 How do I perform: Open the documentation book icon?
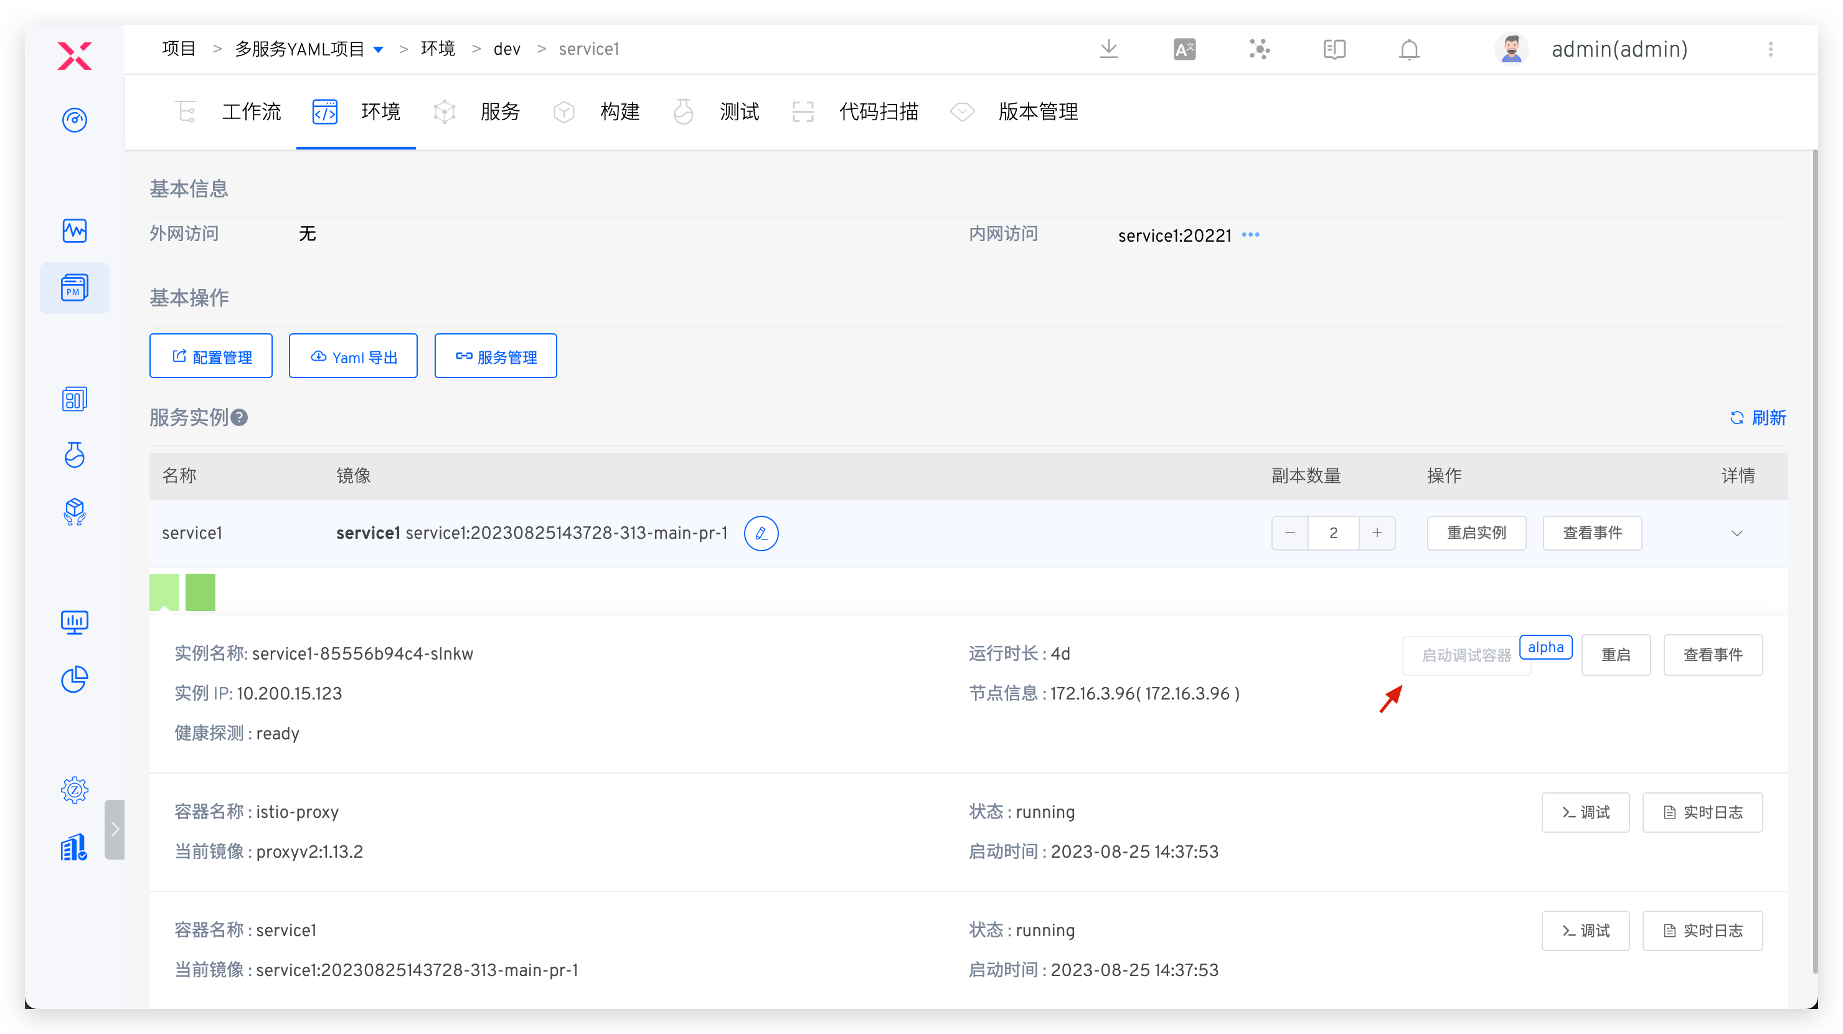[1334, 49]
